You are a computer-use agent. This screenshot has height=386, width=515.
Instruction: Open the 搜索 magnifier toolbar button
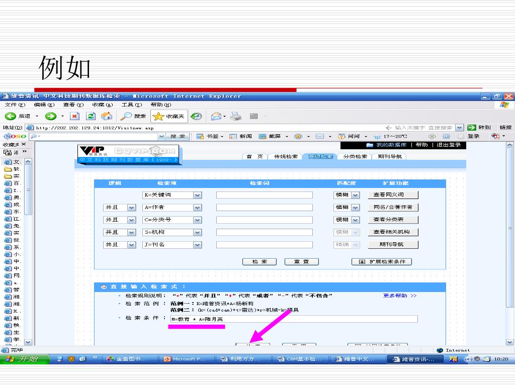click(x=133, y=116)
